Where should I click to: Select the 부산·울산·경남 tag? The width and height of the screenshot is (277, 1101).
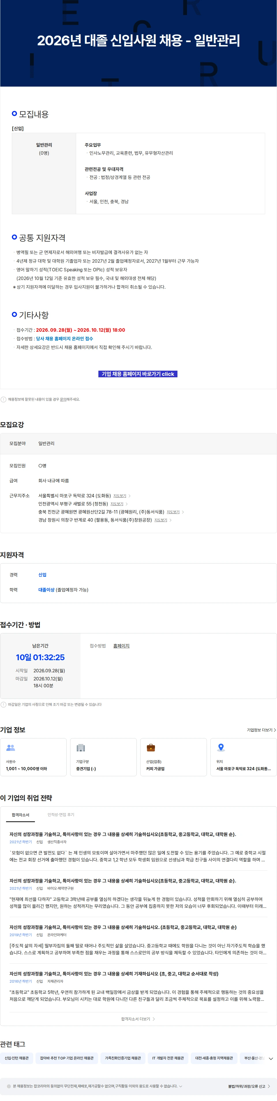(253, 1058)
